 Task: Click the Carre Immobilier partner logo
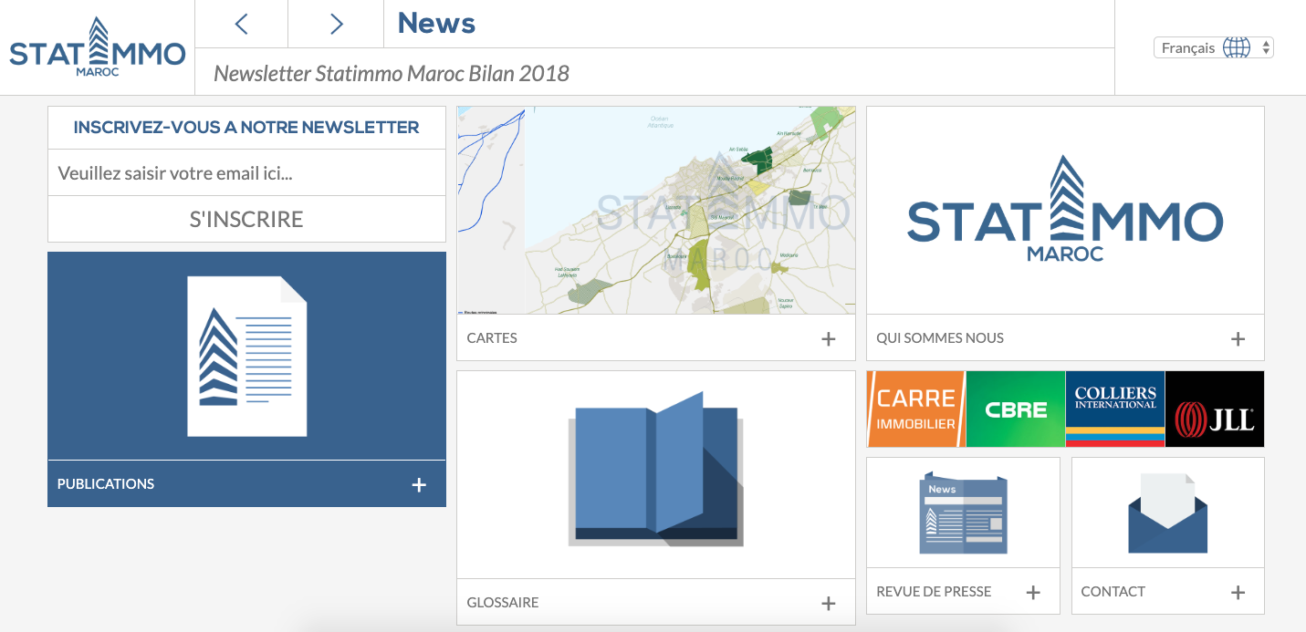click(x=916, y=409)
